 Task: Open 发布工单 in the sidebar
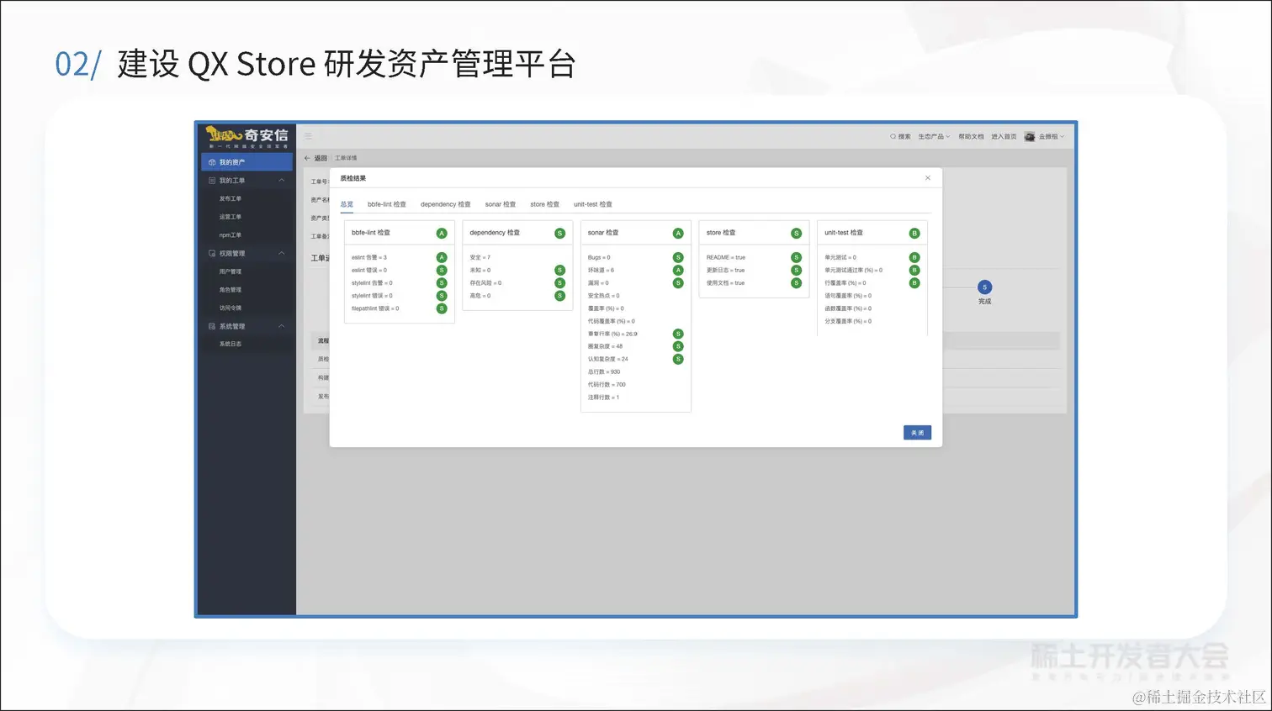231,199
